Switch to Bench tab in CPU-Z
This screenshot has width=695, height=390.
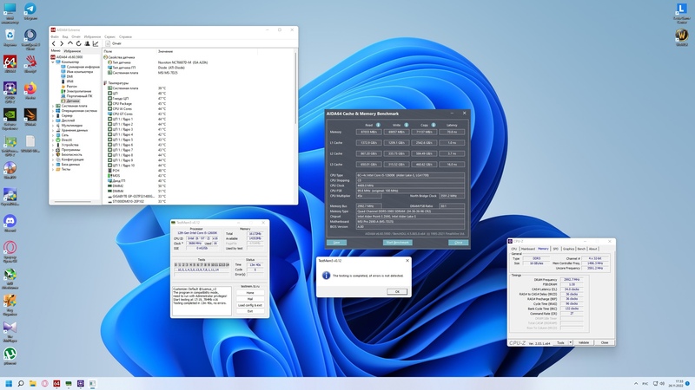[x=581, y=249]
